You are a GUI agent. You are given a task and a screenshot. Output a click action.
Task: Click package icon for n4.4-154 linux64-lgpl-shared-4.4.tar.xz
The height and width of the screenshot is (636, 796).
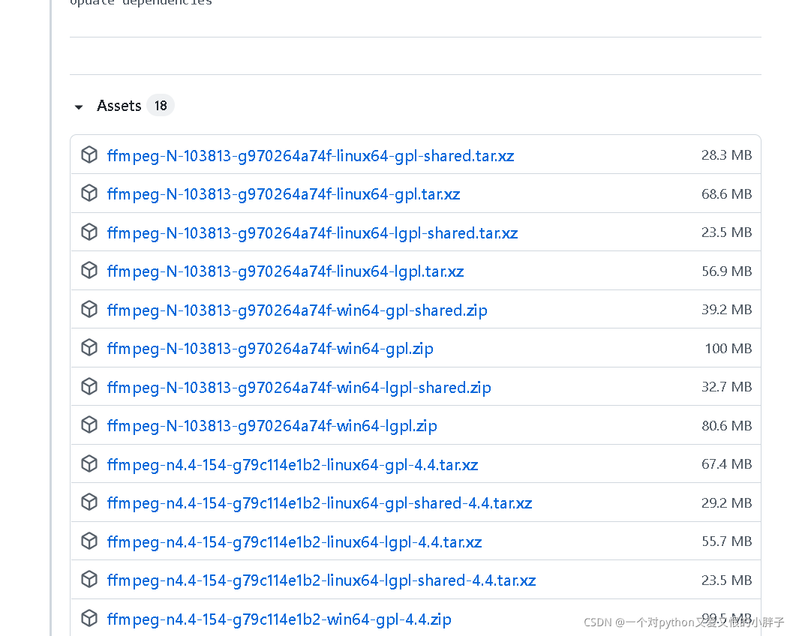(x=89, y=579)
